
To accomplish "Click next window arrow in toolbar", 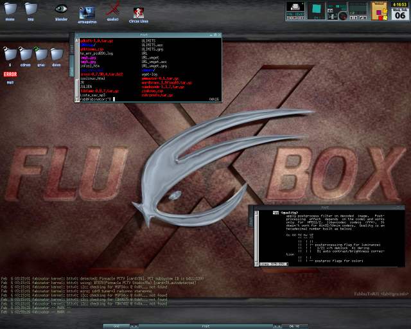I will coord(279,326).
